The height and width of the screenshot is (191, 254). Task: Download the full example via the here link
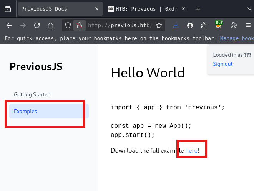coord(191,151)
